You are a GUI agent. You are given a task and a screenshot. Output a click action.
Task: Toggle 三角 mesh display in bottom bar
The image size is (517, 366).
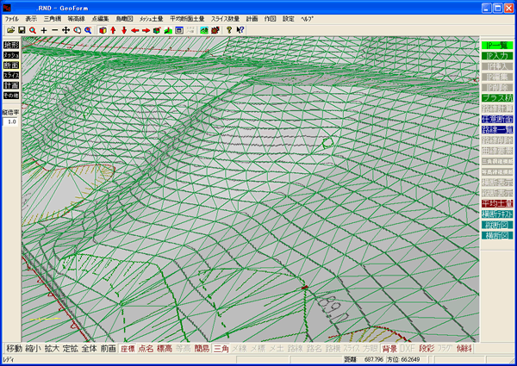tap(221, 349)
